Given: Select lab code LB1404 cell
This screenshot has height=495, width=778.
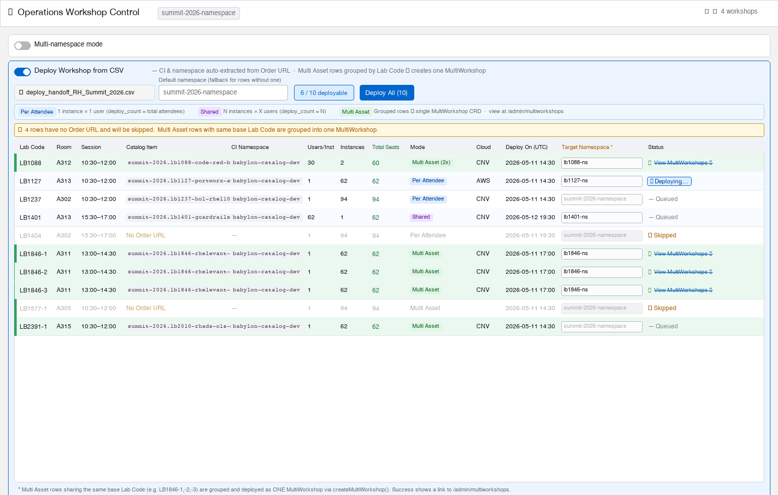Looking at the screenshot, I should [x=30, y=236].
